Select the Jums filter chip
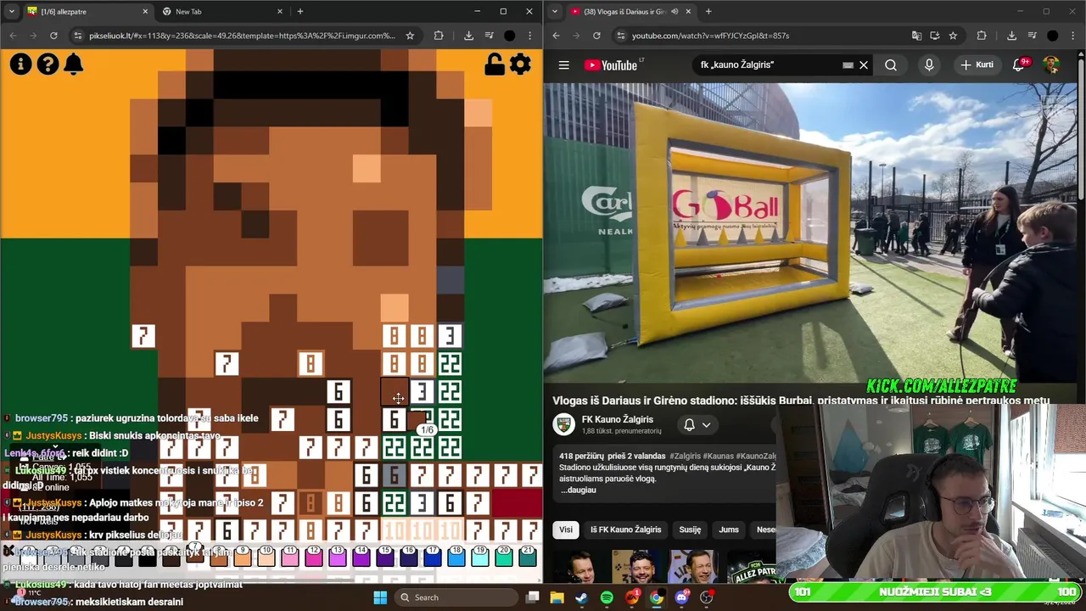Viewport: 1086px width, 611px height. (x=729, y=530)
